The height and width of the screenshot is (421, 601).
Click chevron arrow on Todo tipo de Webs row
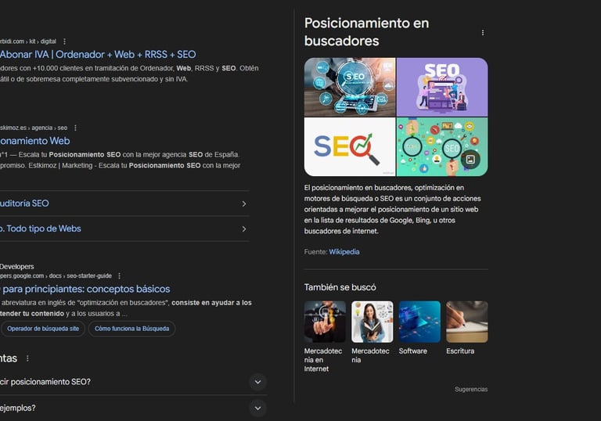244,229
